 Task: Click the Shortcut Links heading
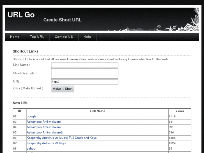[x=26, y=51]
